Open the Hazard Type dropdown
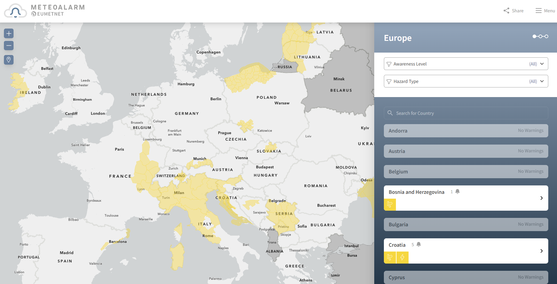 (x=466, y=81)
